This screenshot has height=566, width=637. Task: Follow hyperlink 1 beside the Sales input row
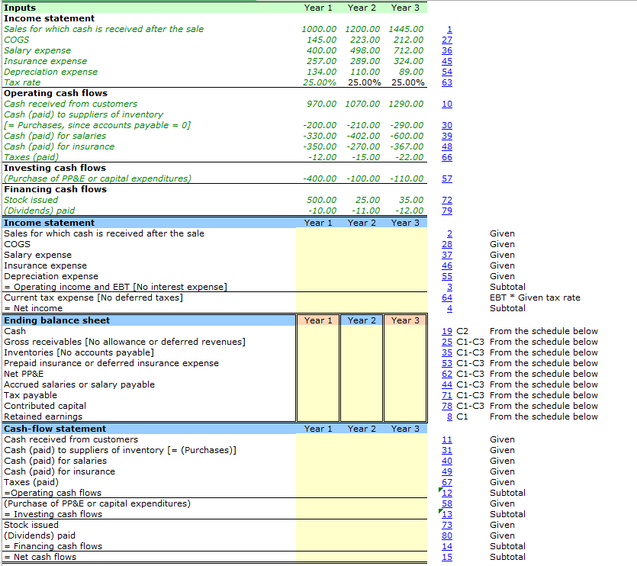point(447,29)
